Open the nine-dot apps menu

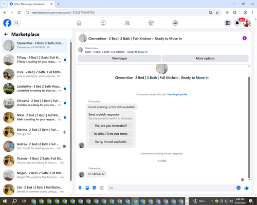coord(228,23)
